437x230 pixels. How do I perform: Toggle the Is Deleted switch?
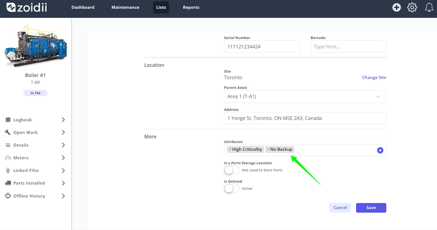pyautogui.click(x=232, y=189)
